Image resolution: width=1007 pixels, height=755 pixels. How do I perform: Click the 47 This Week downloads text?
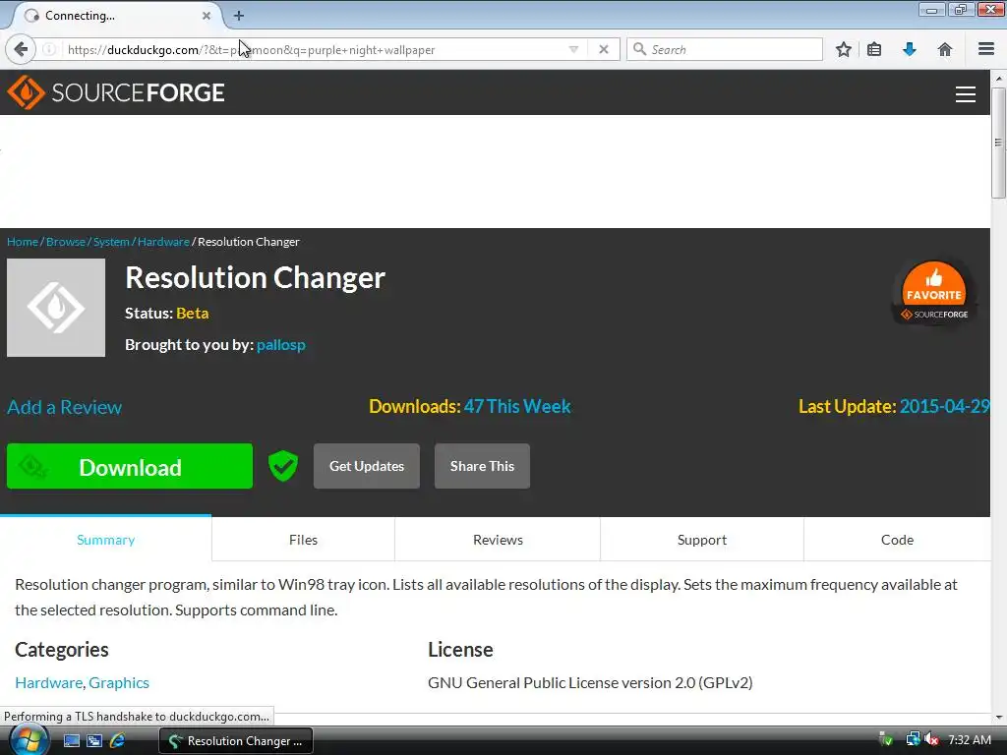click(517, 406)
